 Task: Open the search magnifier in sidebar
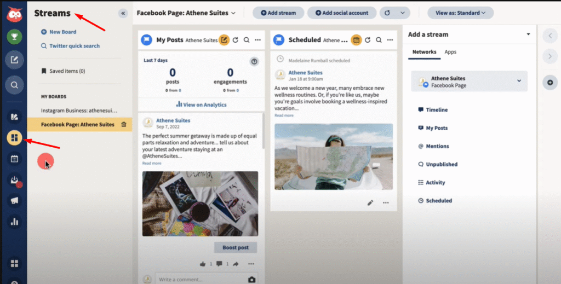pos(14,85)
